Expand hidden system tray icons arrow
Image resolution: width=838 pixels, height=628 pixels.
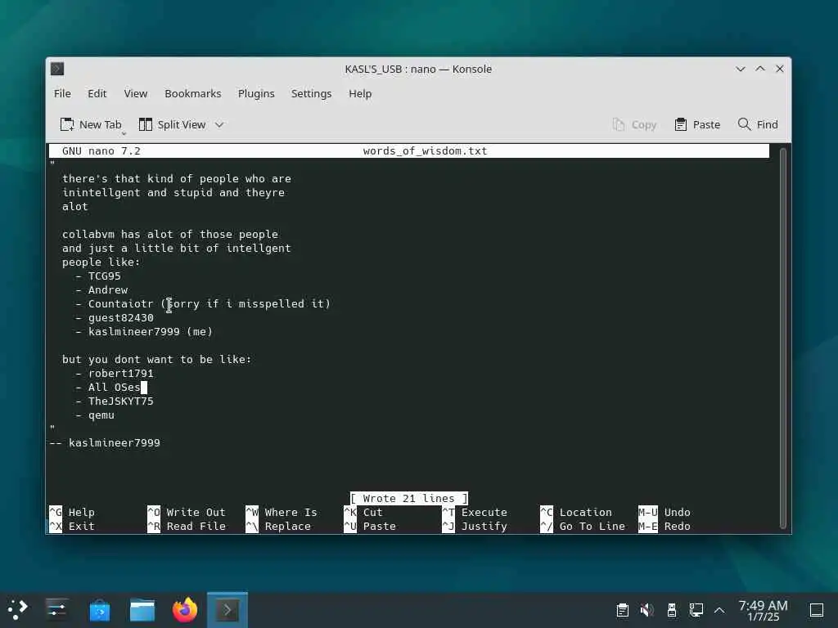tap(719, 610)
